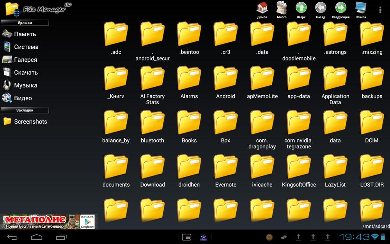Open the Скачать downloads shortcut
This screenshot has width=390, height=244.
(x=25, y=72)
